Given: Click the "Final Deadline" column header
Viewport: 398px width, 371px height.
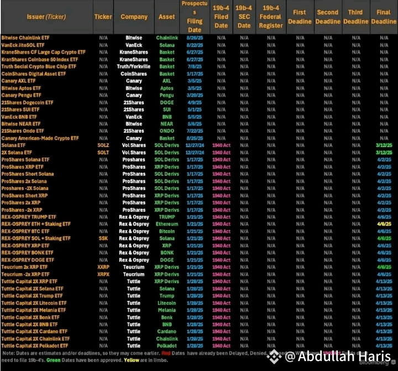Looking at the screenshot, I should (384, 17).
